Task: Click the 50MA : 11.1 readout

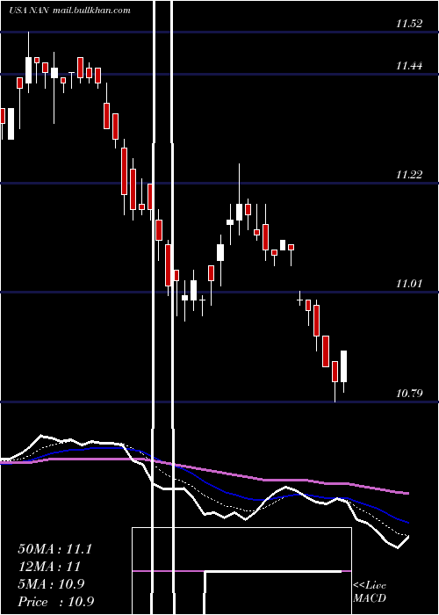Action: coord(54,549)
